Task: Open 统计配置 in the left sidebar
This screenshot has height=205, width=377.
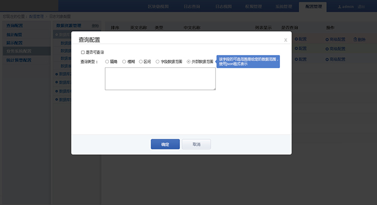Action: (14, 35)
